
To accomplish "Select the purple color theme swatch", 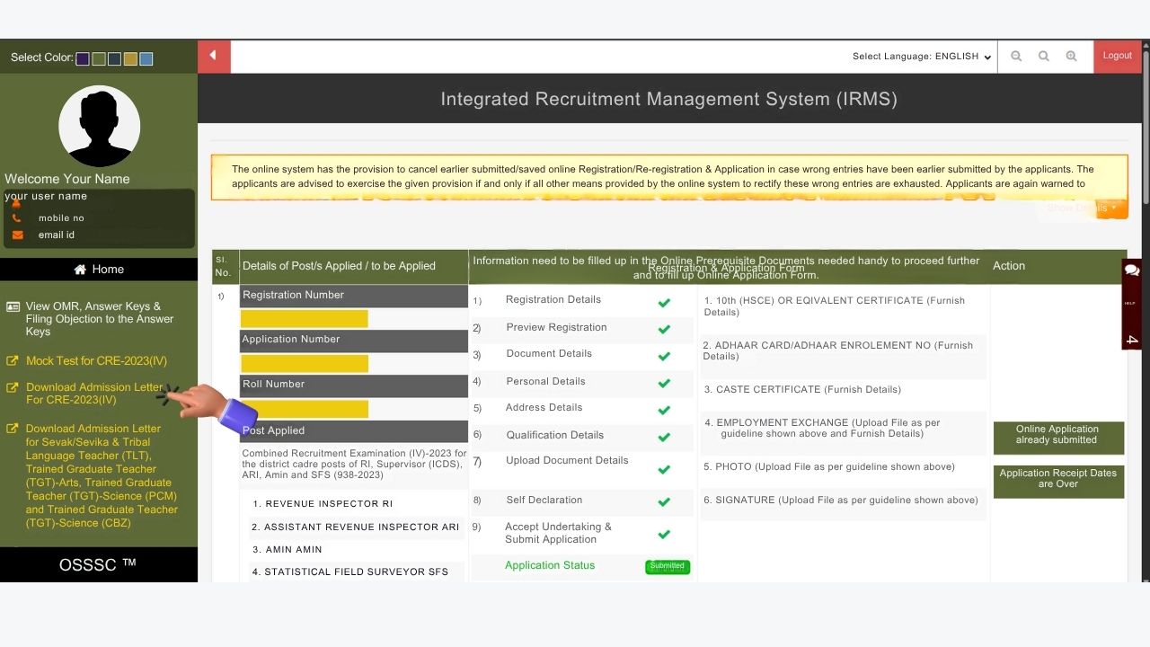I will click(83, 58).
